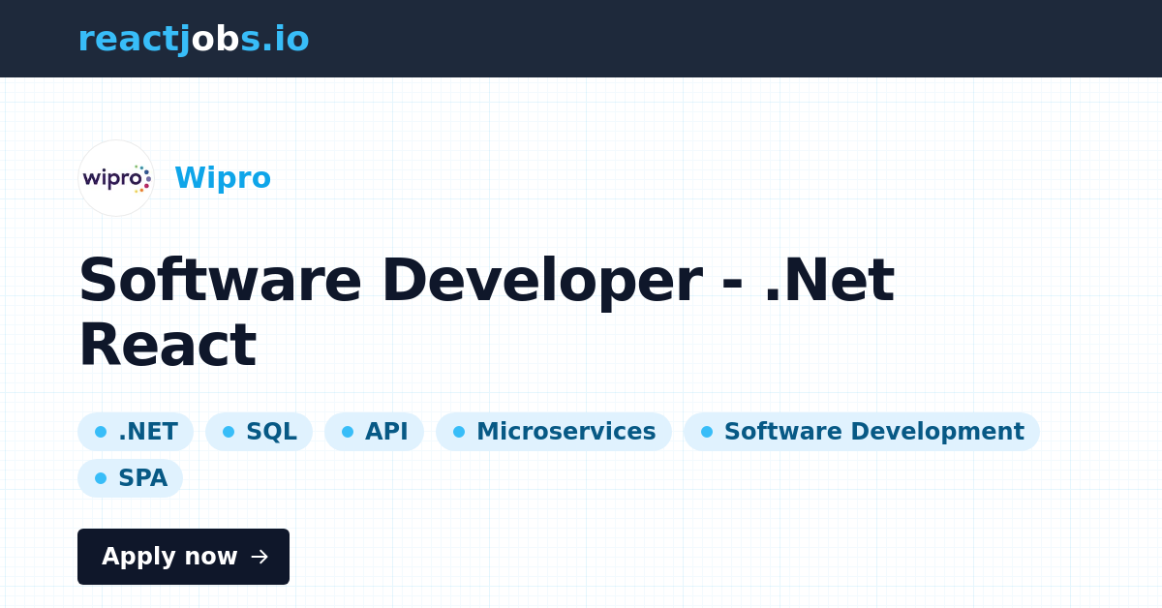The height and width of the screenshot is (608, 1162).
Task: Open the reactjobs.io homepage via the header logo
Action: tap(194, 39)
